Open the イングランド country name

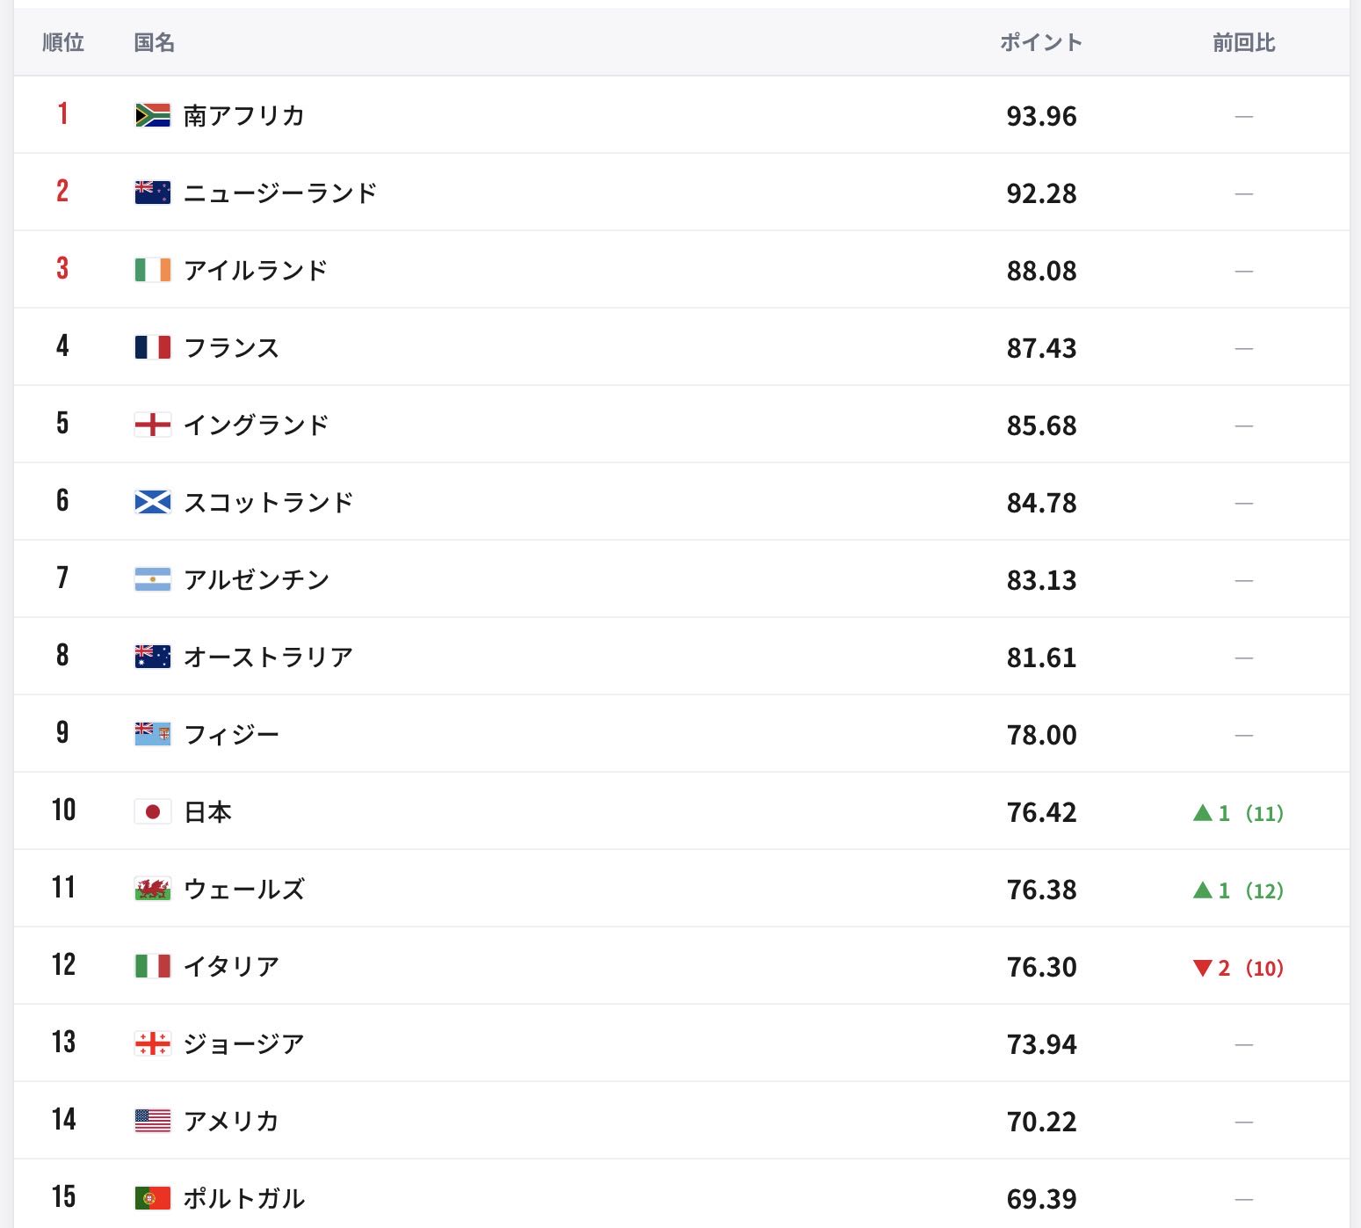(x=257, y=425)
